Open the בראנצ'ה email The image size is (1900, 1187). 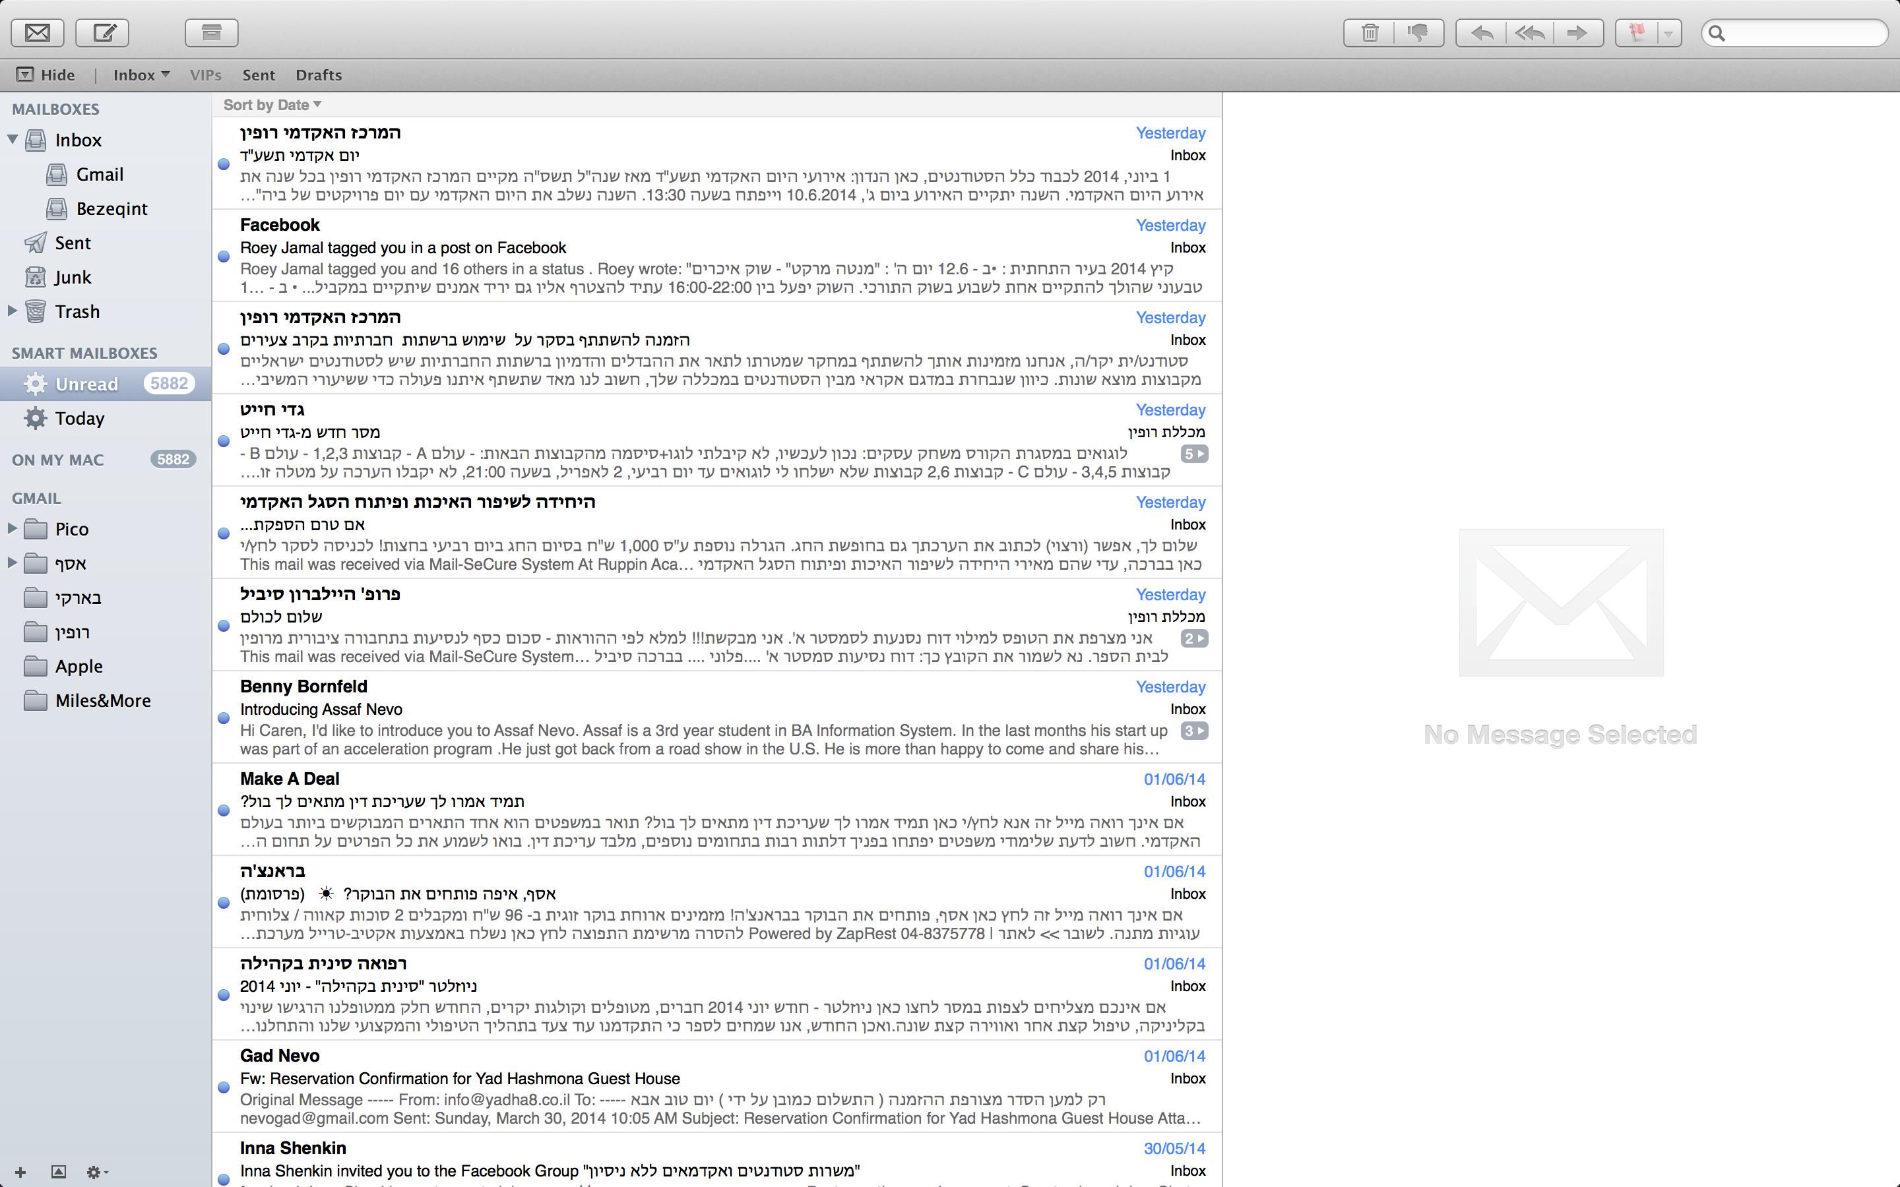click(717, 902)
